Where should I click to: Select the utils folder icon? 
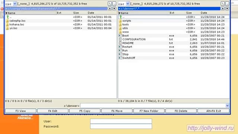point(120,28)
